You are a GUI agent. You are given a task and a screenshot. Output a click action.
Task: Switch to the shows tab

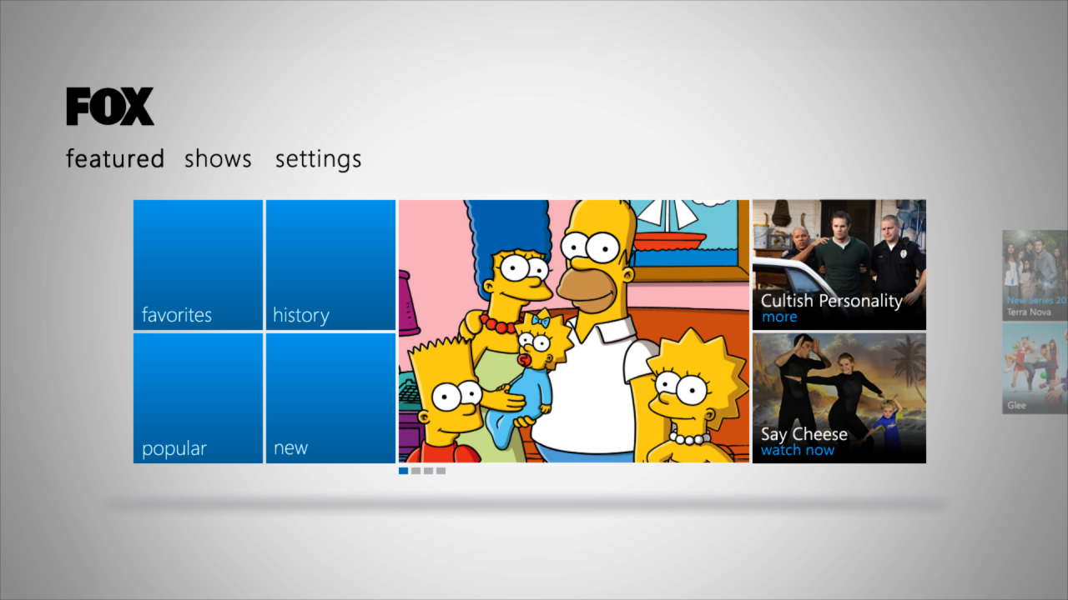pyautogui.click(x=218, y=158)
